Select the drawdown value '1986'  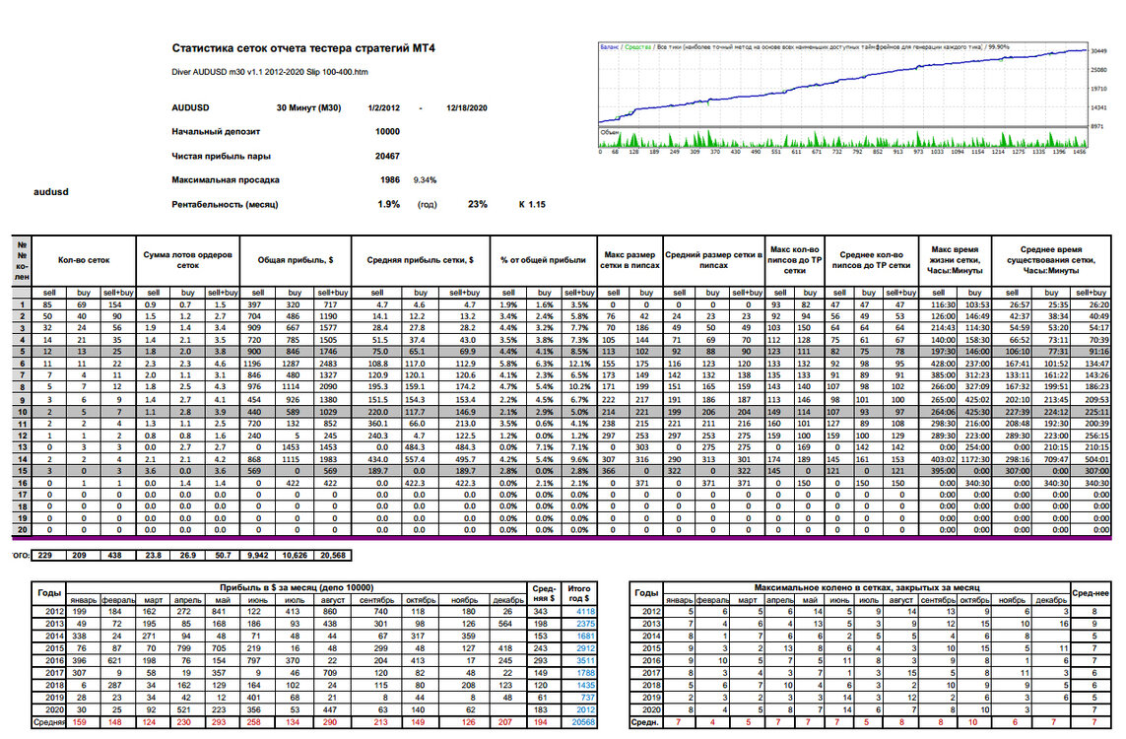coord(390,180)
